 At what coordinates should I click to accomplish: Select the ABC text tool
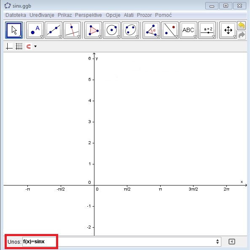pos(188,30)
